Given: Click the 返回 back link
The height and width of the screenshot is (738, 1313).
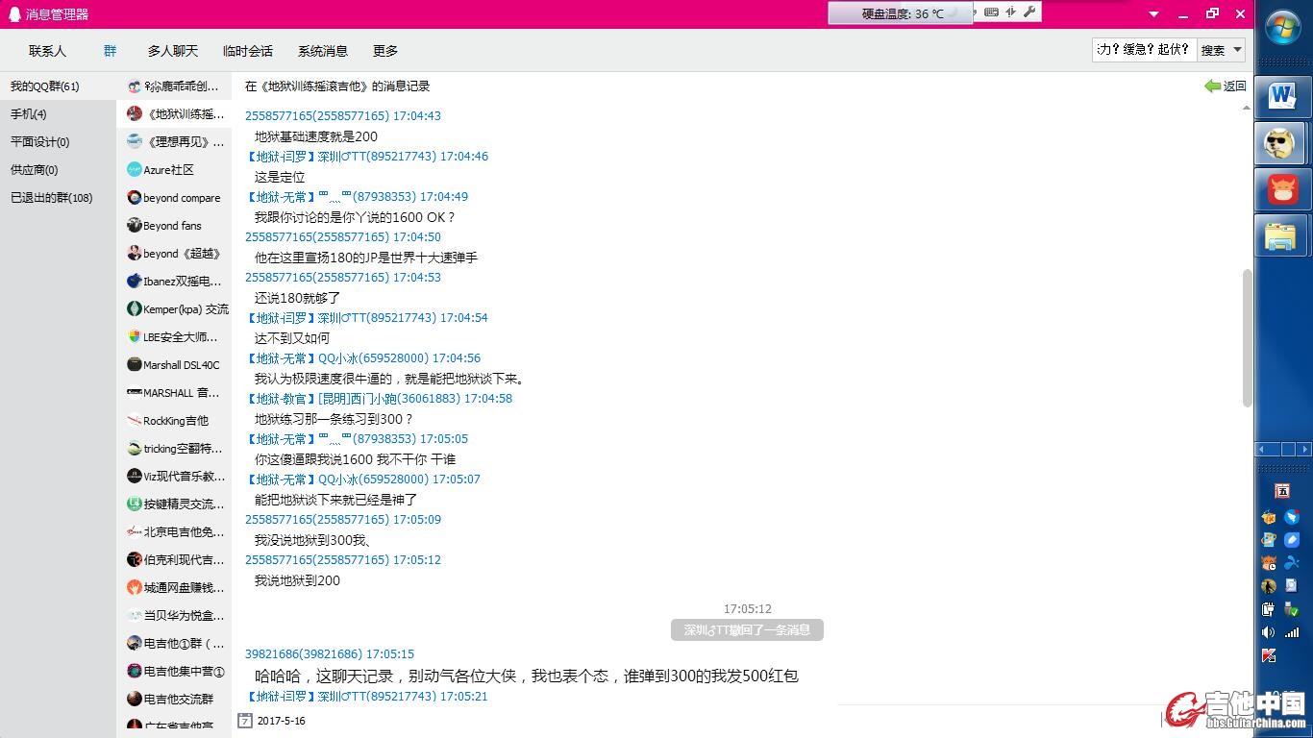Looking at the screenshot, I should coord(1226,86).
